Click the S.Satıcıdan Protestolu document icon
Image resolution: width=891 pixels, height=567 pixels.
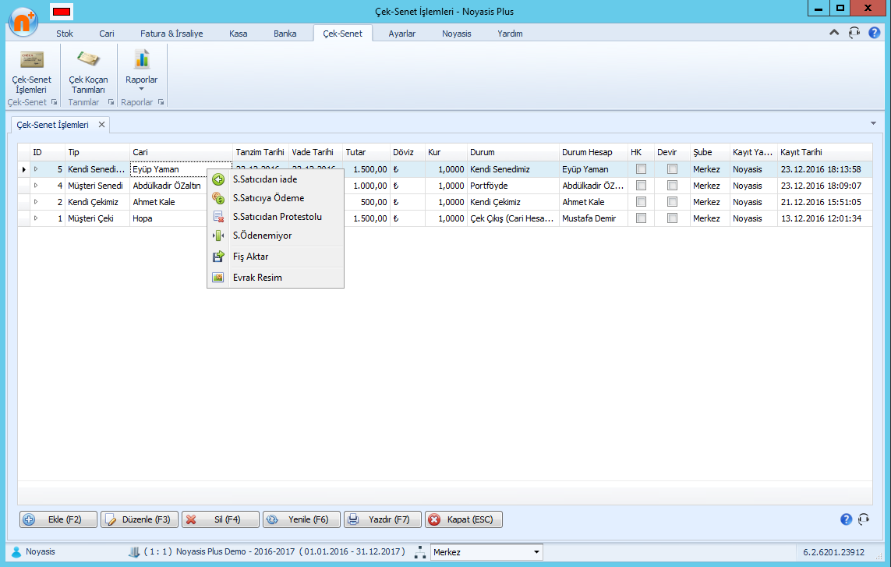pyautogui.click(x=218, y=217)
